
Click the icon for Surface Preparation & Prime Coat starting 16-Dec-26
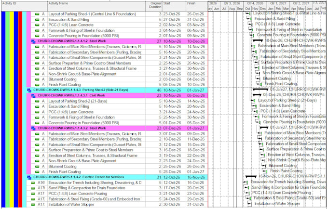click(37, 150)
